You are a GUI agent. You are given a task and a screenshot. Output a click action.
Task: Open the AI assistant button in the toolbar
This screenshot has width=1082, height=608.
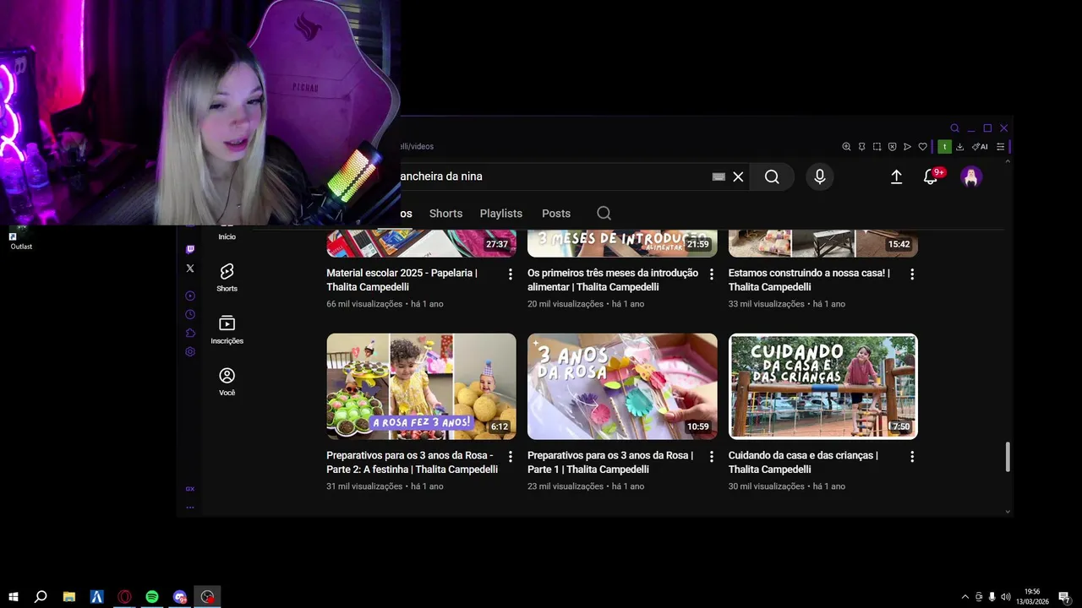click(x=980, y=146)
